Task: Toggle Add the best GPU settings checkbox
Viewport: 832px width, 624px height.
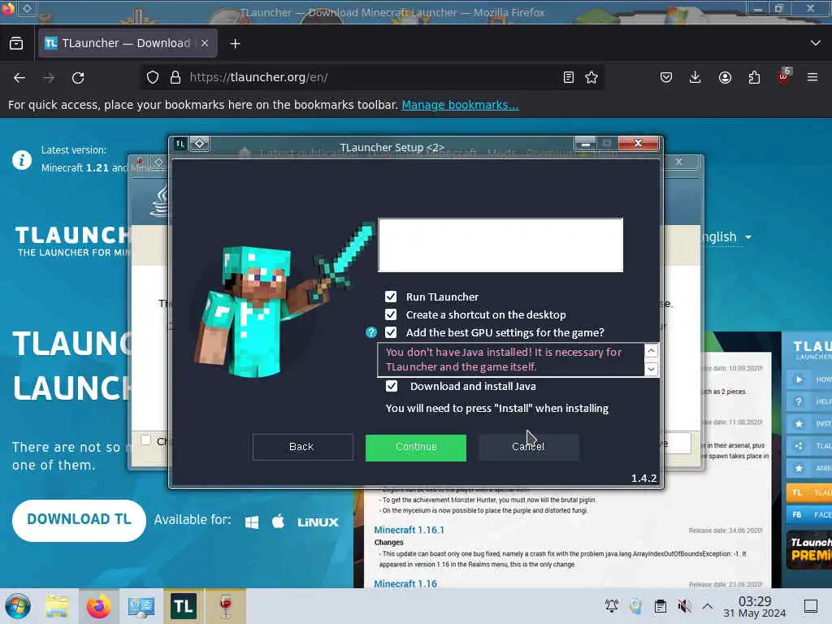Action: click(x=391, y=332)
